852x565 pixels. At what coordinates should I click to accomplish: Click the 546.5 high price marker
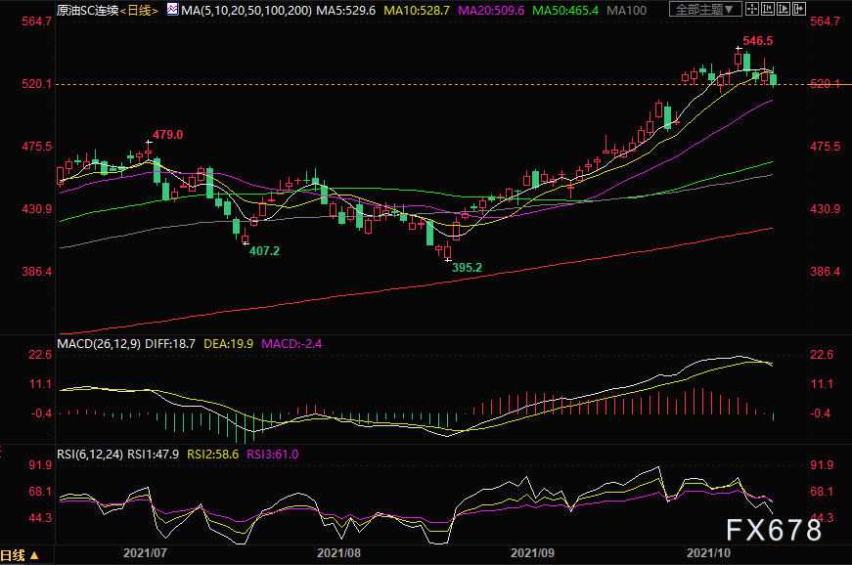[758, 41]
